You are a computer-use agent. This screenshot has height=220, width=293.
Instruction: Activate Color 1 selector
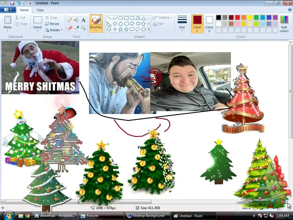(x=197, y=24)
